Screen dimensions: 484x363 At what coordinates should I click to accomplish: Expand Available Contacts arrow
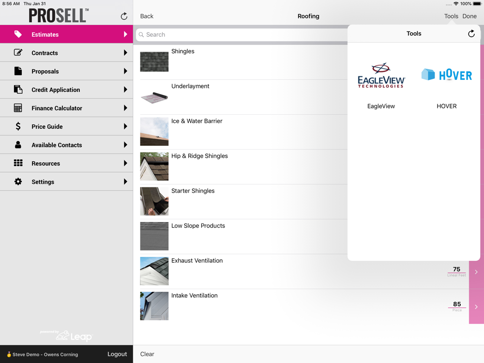click(x=125, y=145)
